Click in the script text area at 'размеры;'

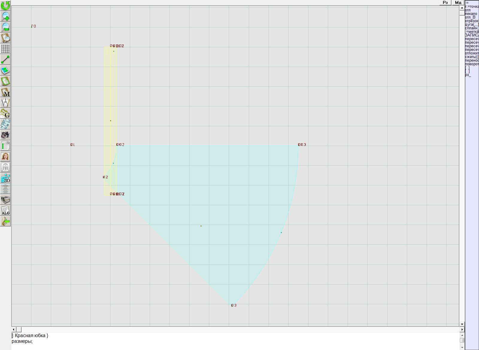(22, 341)
